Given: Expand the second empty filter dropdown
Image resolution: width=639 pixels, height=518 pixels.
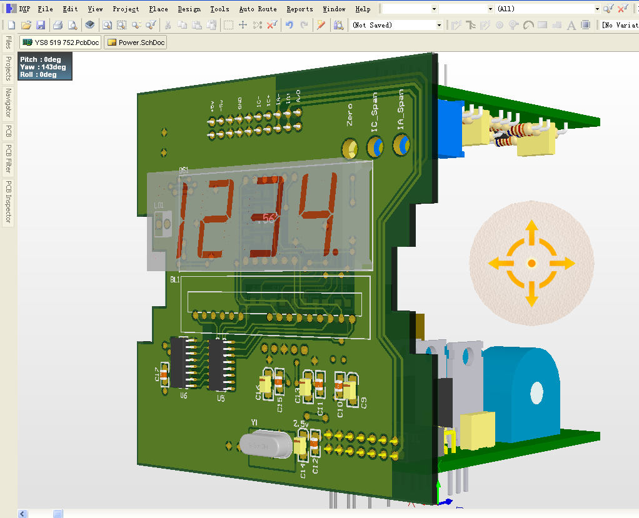Looking at the screenshot, I should click(490, 9).
